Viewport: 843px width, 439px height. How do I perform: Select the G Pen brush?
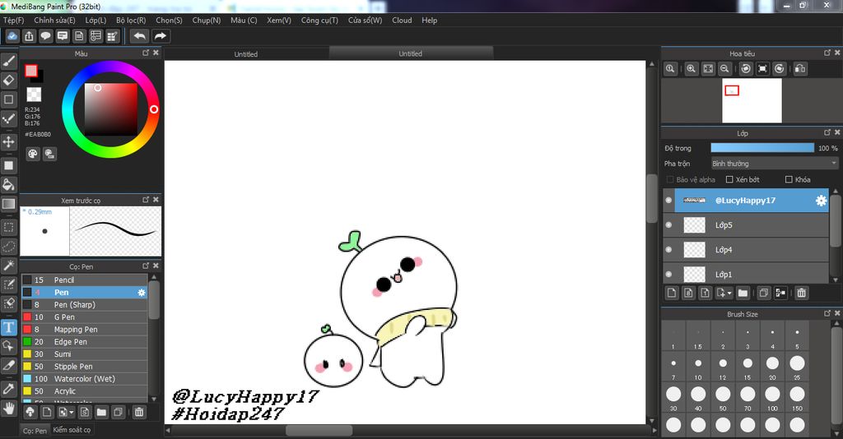pyautogui.click(x=85, y=317)
